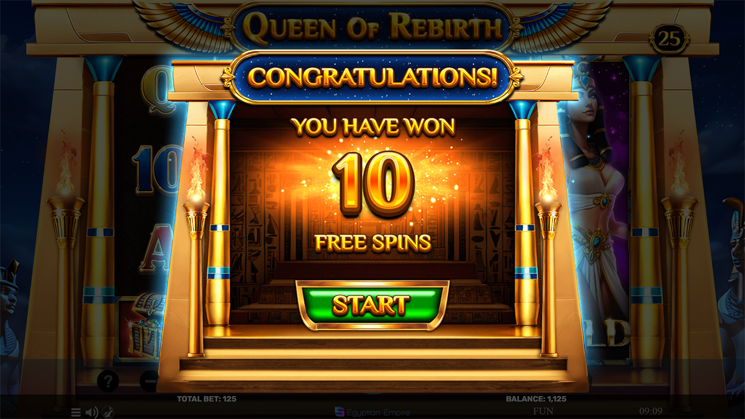Decrease the bet with the minus icon
The image size is (745, 419).
(149, 381)
